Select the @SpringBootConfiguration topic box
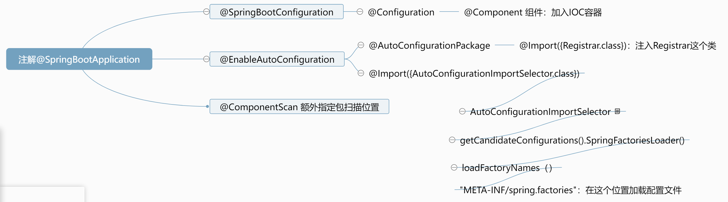The image size is (728, 202). point(276,12)
